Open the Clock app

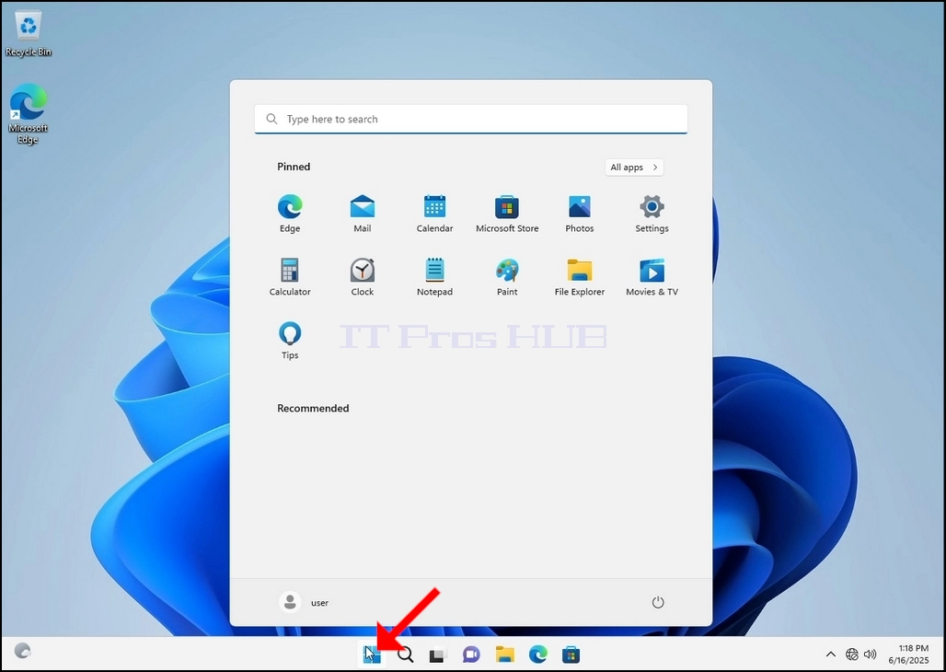pos(362,277)
